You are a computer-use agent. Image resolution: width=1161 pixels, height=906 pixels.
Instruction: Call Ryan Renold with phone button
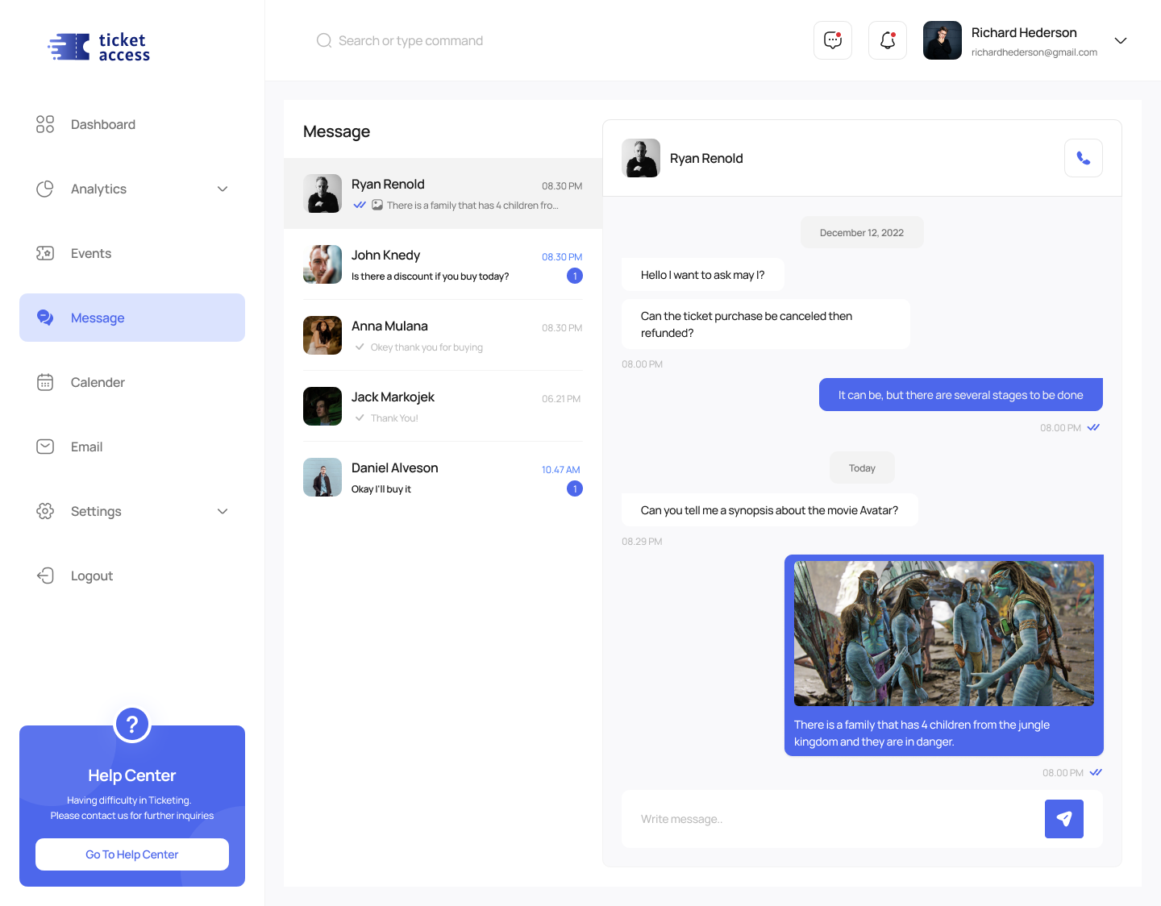[x=1084, y=158]
